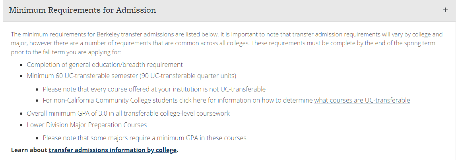Click the bullet dot beside Minimum 60 UC-transferable

21,76
